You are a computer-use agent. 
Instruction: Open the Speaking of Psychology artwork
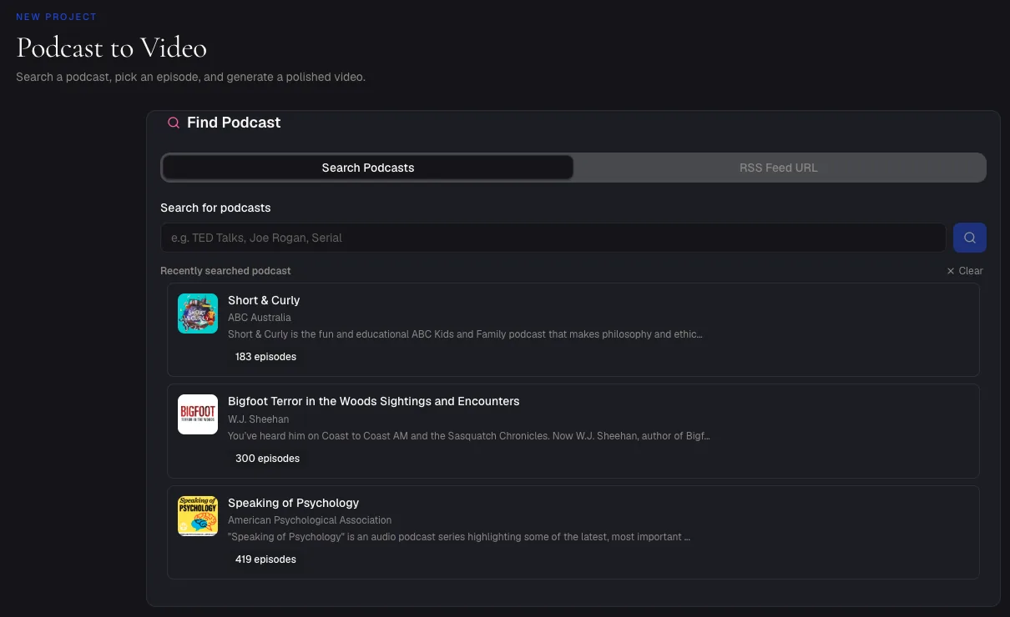(198, 516)
